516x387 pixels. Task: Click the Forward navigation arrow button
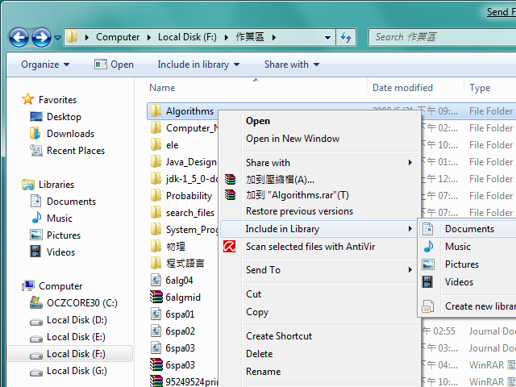(41, 38)
